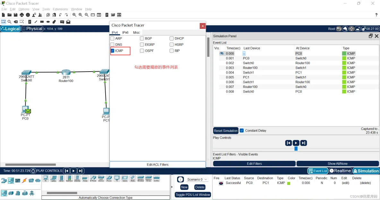The image size is (380, 200).
Task: Select the Server end device icon
Action: click(x=61, y=179)
